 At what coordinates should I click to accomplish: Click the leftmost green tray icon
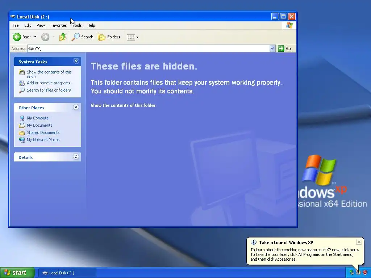pos(352,273)
